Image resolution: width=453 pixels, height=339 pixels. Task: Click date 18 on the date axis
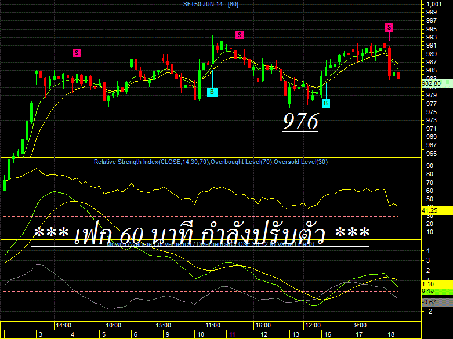391,335
